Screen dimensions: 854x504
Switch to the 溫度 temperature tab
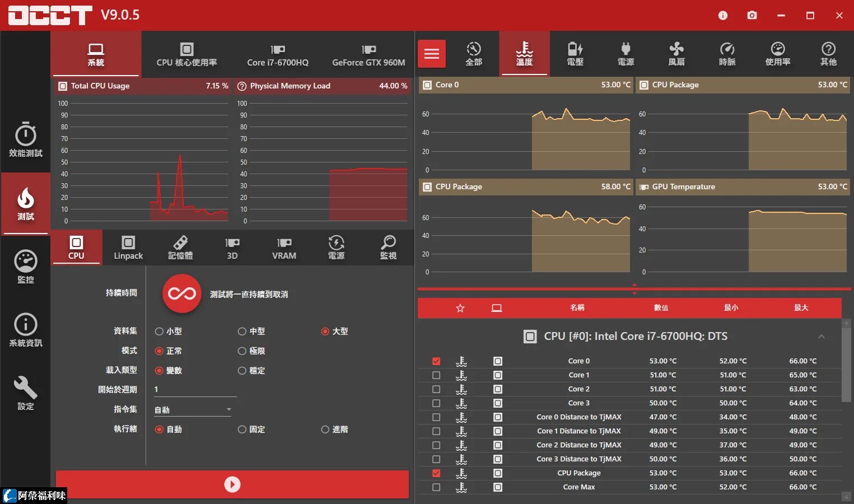pos(524,54)
